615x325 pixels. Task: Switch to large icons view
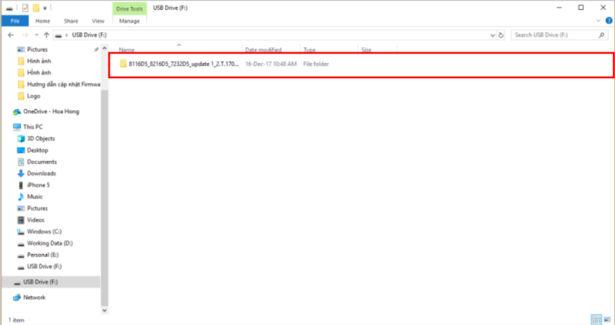click(x=607, y=319)
